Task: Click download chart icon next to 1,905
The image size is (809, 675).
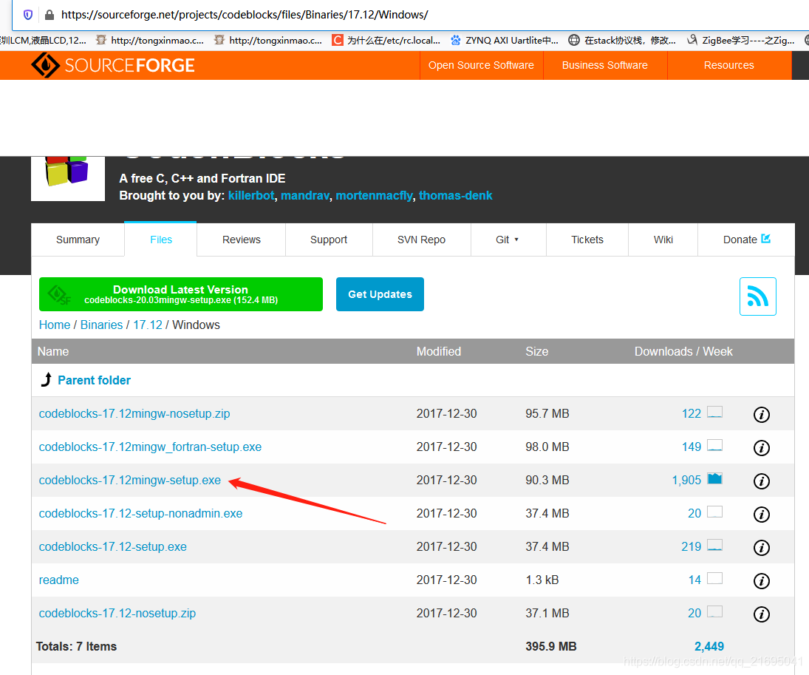Action: click(714, 478)
